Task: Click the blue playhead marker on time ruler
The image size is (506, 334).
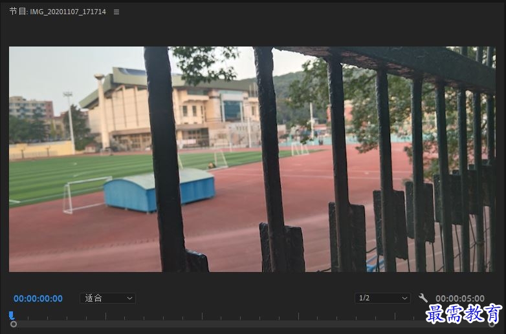Action: pyautogui.click(x=11, y=315)
